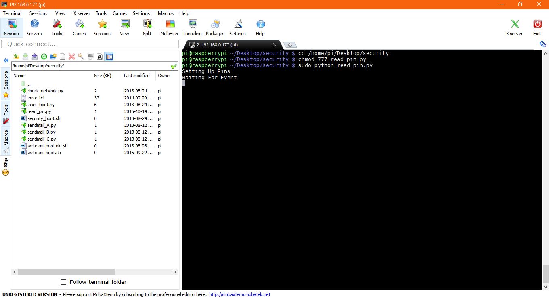Refresh the SFTP folder with green icon

tap(44, 57)
